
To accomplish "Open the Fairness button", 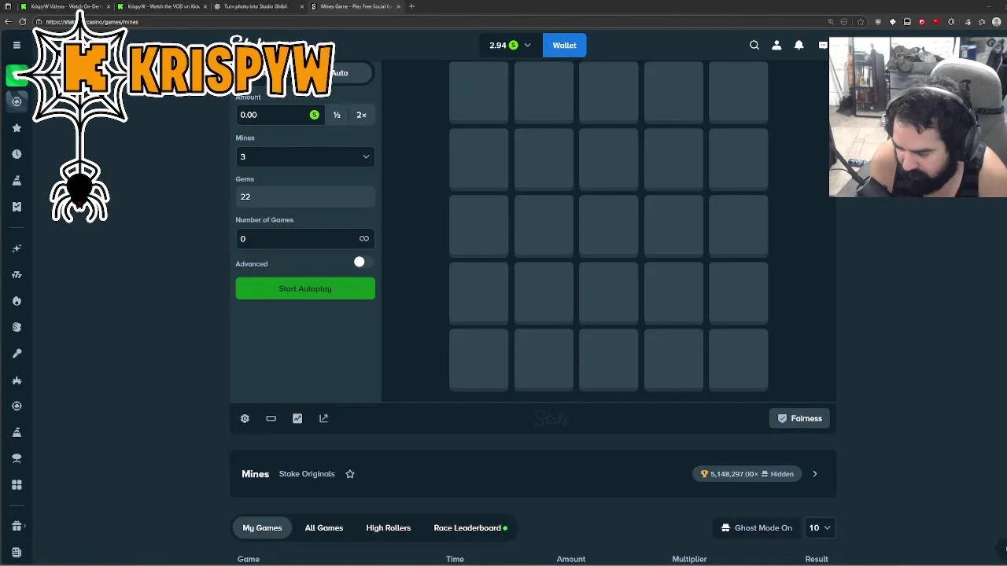I will tap(799, 418).
